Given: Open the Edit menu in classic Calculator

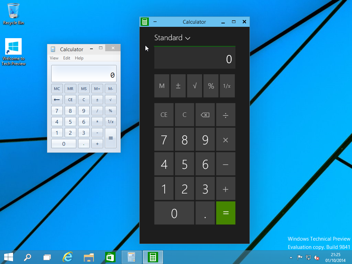Looking at the screenshot, I should click(x=67, y=58).
